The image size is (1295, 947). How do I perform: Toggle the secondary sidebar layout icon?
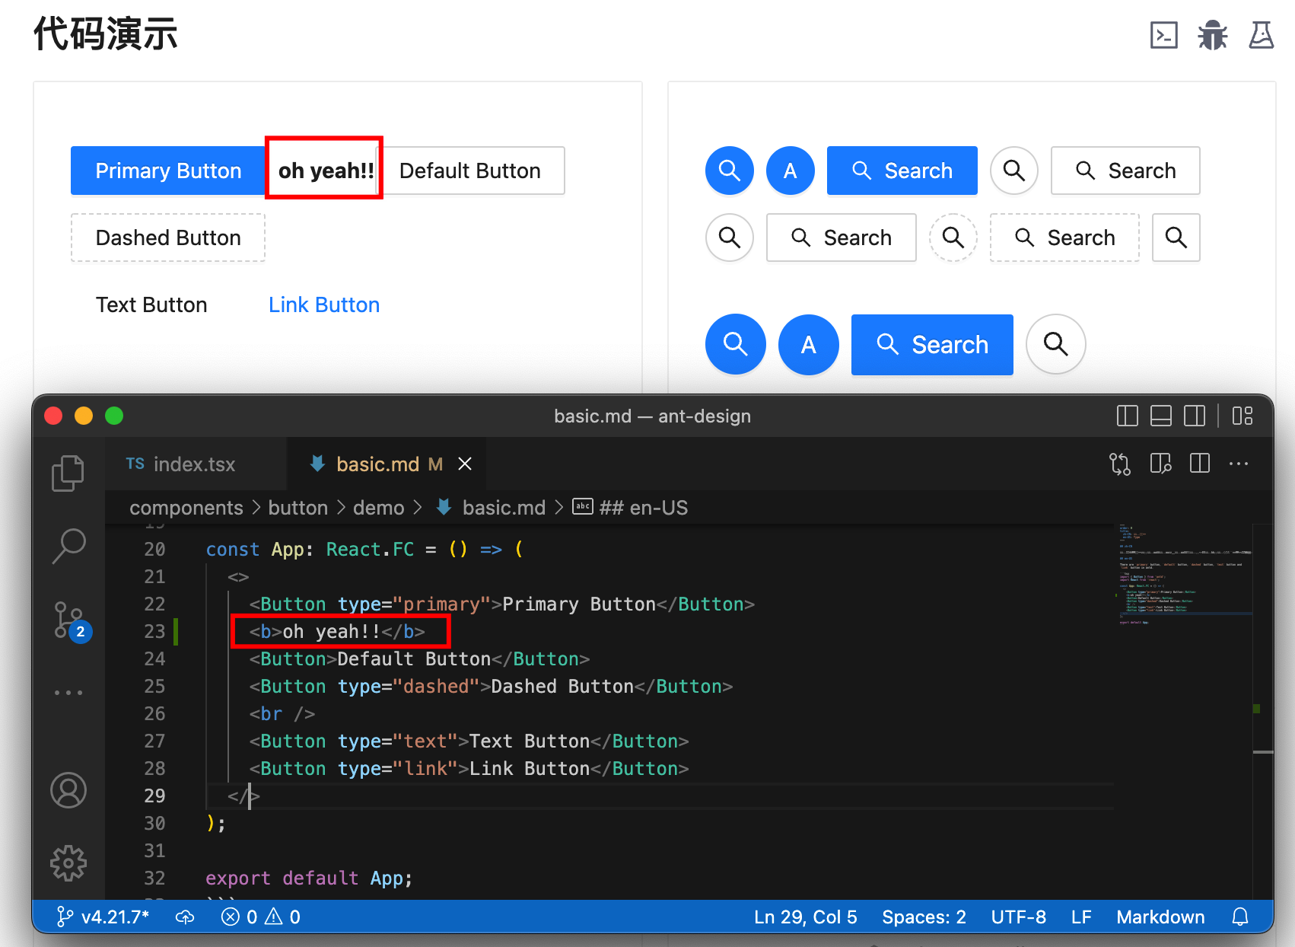point(1194,416)
